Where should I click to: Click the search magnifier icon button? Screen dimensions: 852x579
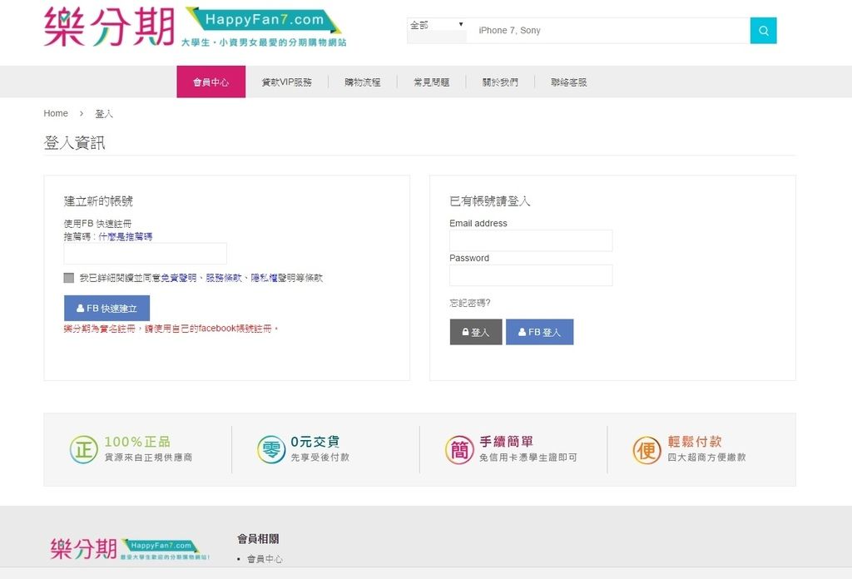pos(763,31)
